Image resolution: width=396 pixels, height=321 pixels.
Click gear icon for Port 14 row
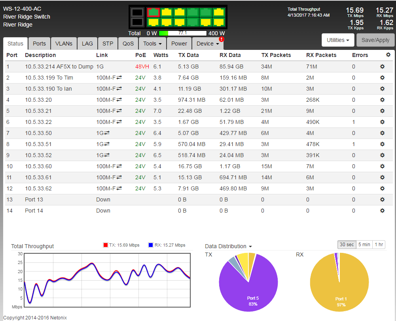pyautogui.click(x=382, y=211)
